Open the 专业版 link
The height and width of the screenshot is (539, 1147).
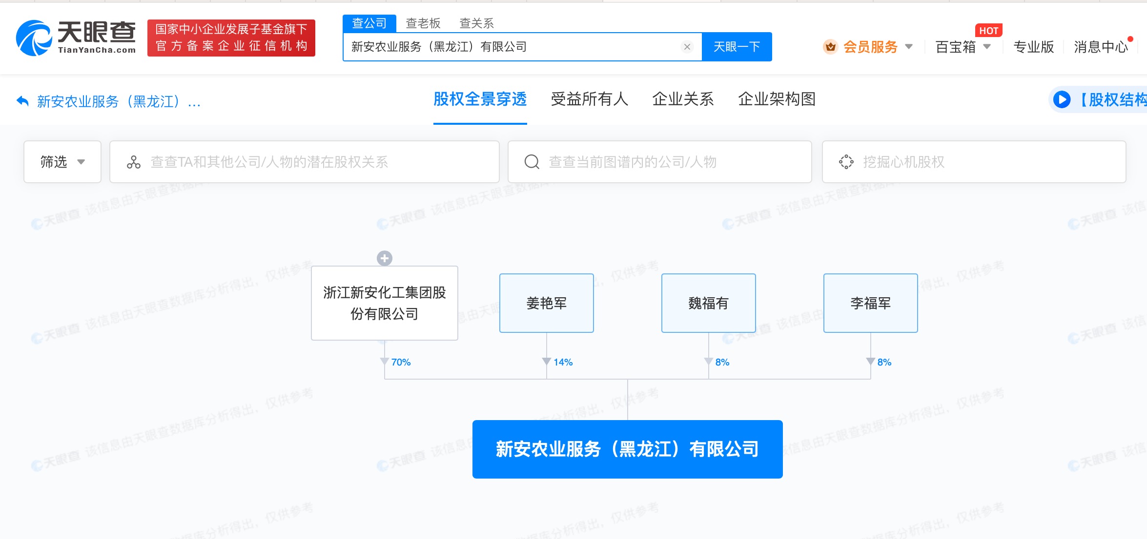(x=1033, y=47)
